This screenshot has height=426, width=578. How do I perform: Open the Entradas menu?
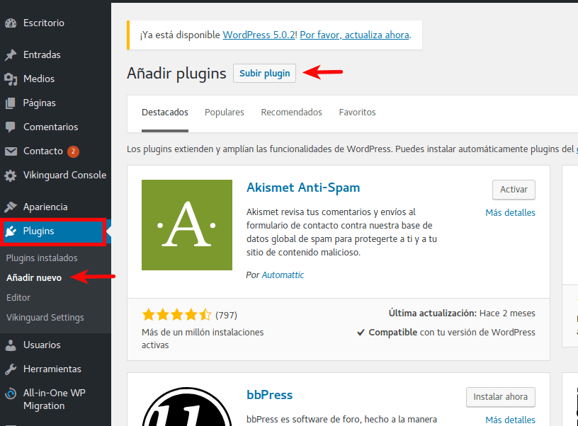tap(42, 54)
